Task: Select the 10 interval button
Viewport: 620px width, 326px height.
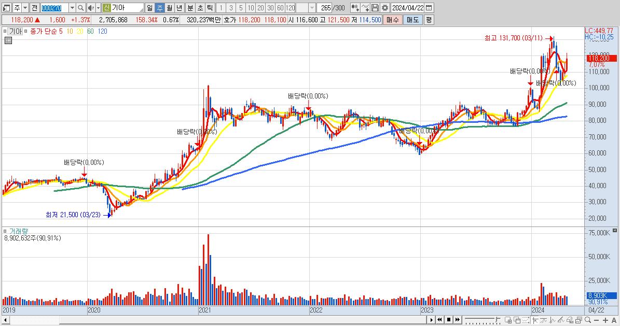Action: pyautogui.click(x=251, y=8)
